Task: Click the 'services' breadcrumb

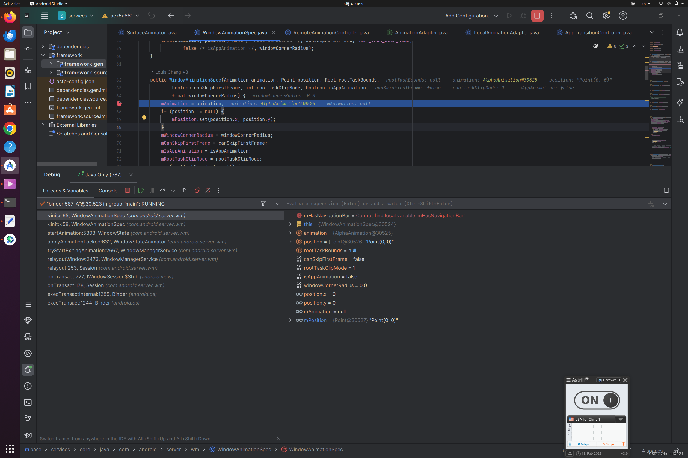Action: pos(60,450)
